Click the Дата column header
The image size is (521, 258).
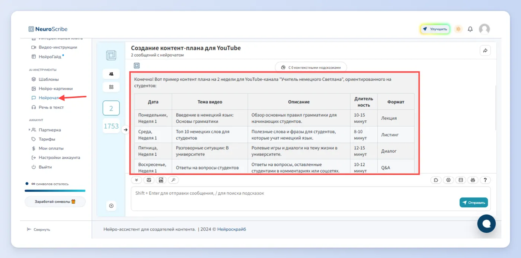click(x=153, y=101)
